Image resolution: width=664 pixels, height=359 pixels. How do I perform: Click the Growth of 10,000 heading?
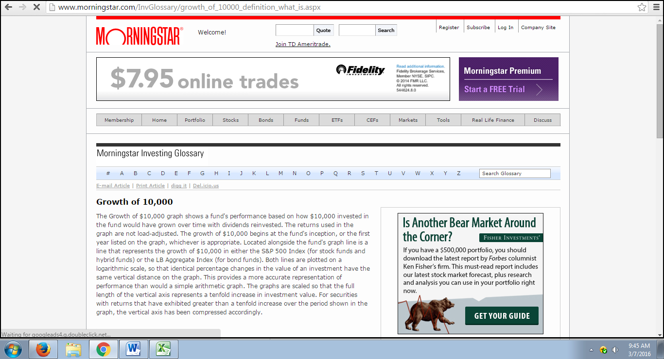[135, 202]
